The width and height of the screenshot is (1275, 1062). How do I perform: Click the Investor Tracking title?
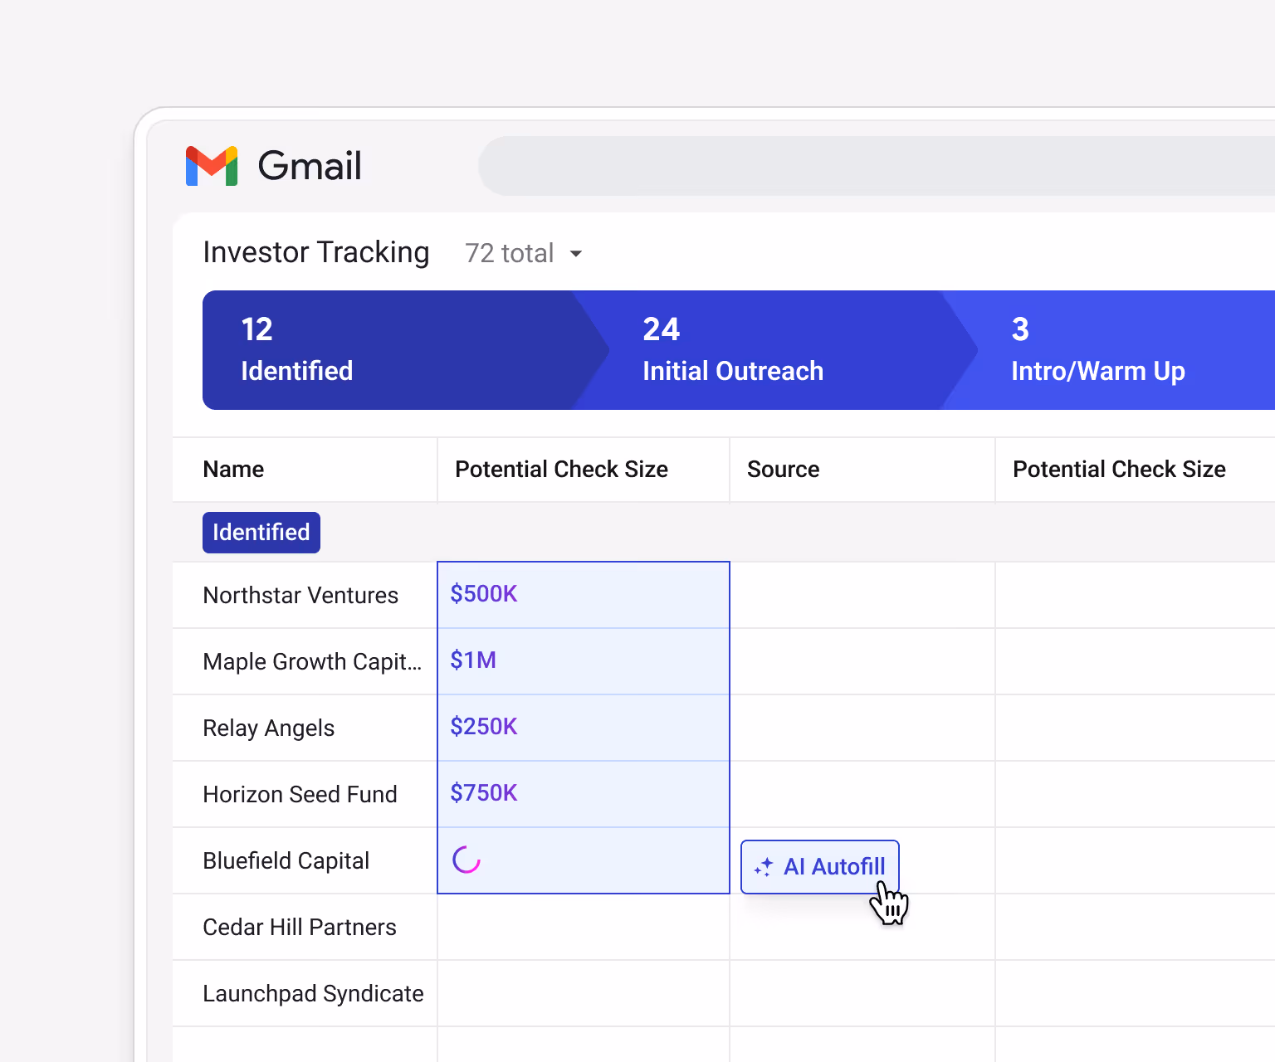[316, 252]
